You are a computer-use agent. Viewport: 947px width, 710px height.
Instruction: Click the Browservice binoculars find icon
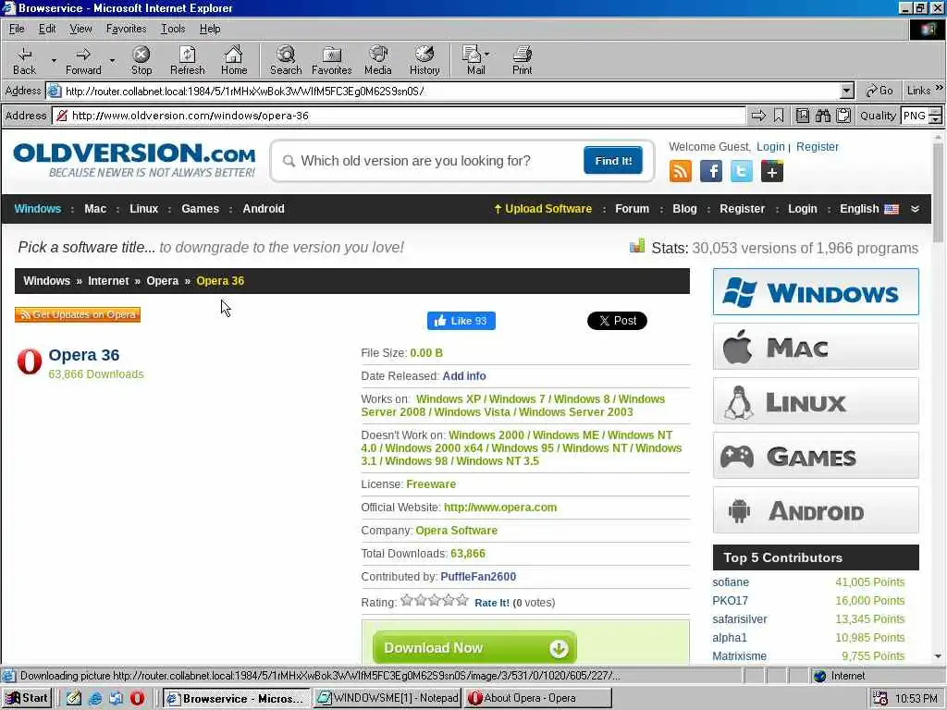point(822,116)
